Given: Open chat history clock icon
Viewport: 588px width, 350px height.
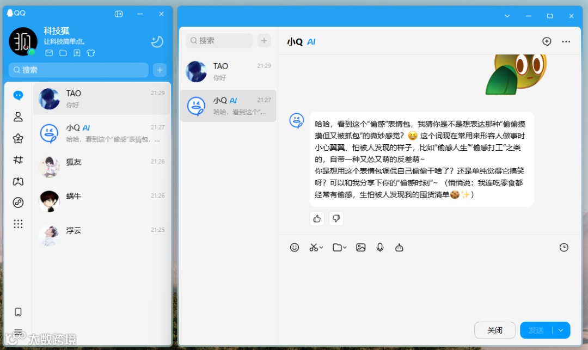Looking at the screenshot, I should pos(564,247).
